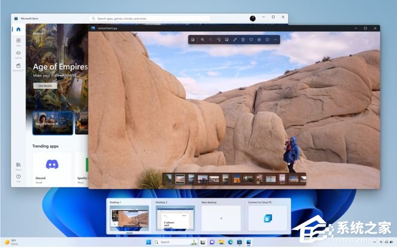Open Help in Microsoft Store sidebar
The width and height of the screenshot is (397, 248).
[x=19, y=178]
